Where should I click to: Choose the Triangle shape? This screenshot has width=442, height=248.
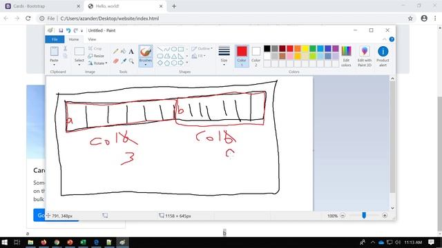pyautogui.click(x=174, y=56)
